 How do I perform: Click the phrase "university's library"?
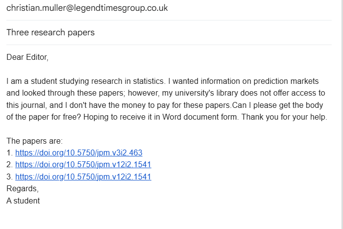click(208, 93)
